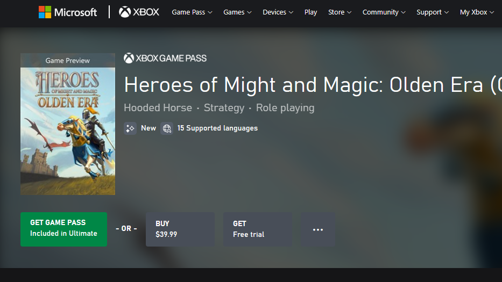Select the Strategy genre link
The image size is (502, 282).
pos(224,108)
